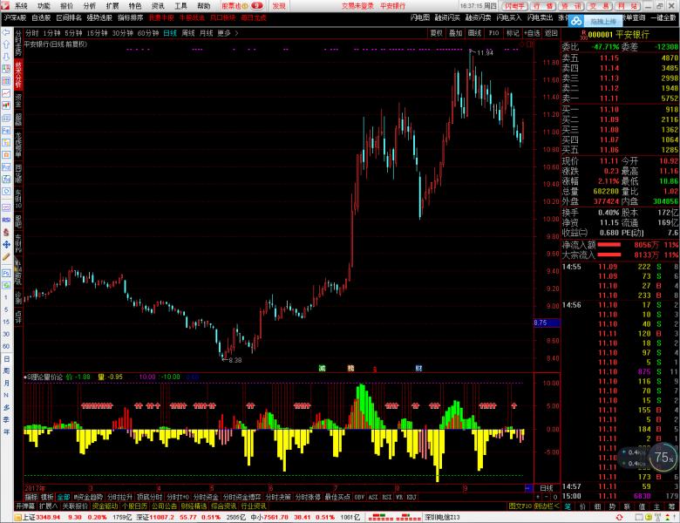The height and width of the screenshot is (523, 680).
Task: Click the 日线 label under chart axis
Action: coord(546,488)
